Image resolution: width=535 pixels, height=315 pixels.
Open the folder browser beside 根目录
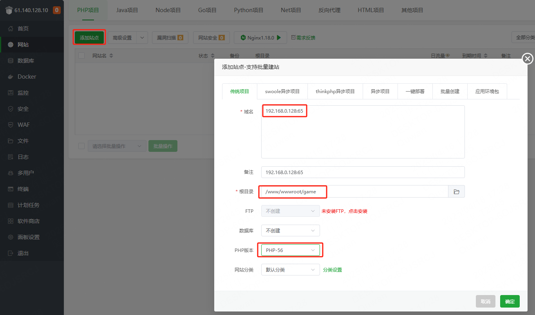456,191
